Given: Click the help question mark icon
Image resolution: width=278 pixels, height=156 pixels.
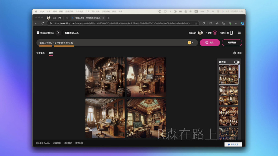Looking at the screenshot, I should [x=234, y=53].
